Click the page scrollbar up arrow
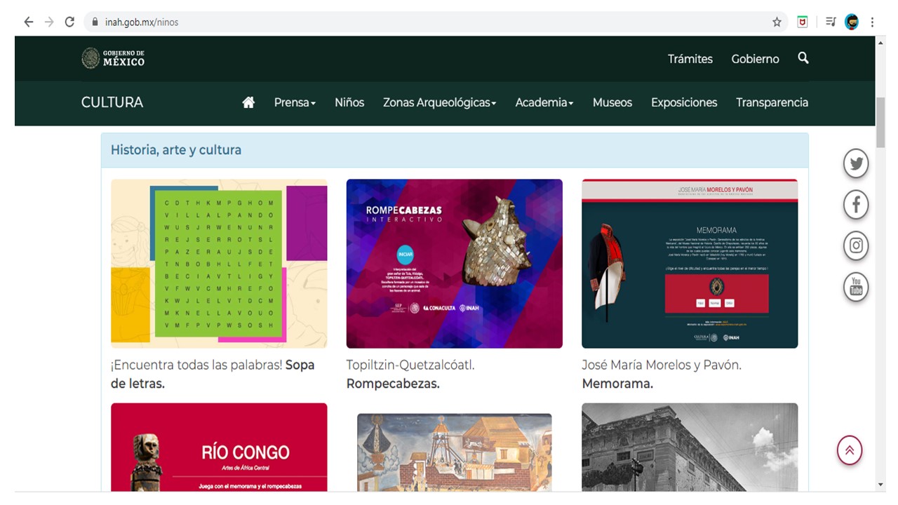Image resolution: width=898 pixels, height=505 pixels. click(x=880, y=43)
